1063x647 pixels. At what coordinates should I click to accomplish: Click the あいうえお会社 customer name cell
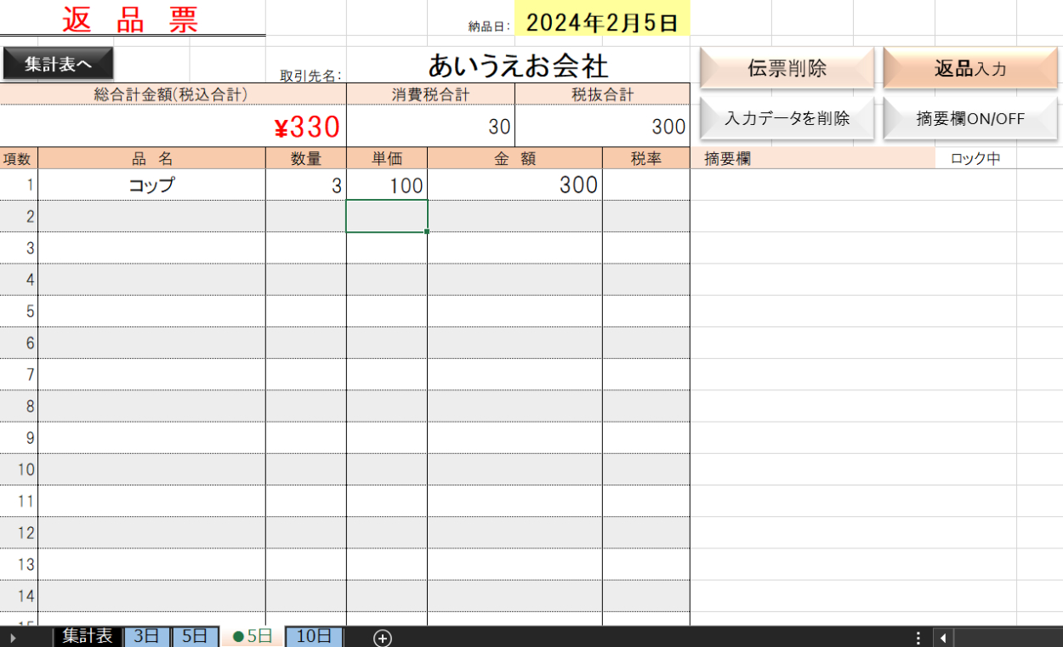coord(517,65)
